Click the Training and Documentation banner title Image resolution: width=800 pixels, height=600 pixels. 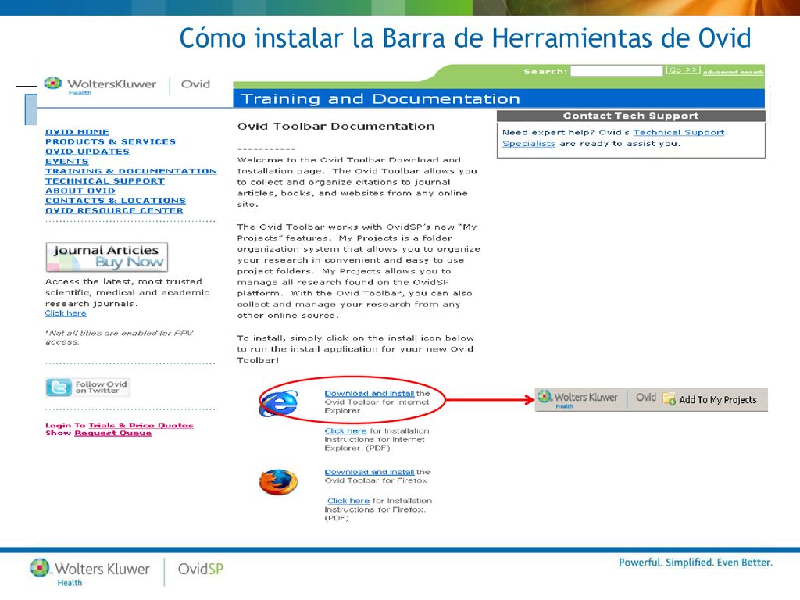click(380, 98)
